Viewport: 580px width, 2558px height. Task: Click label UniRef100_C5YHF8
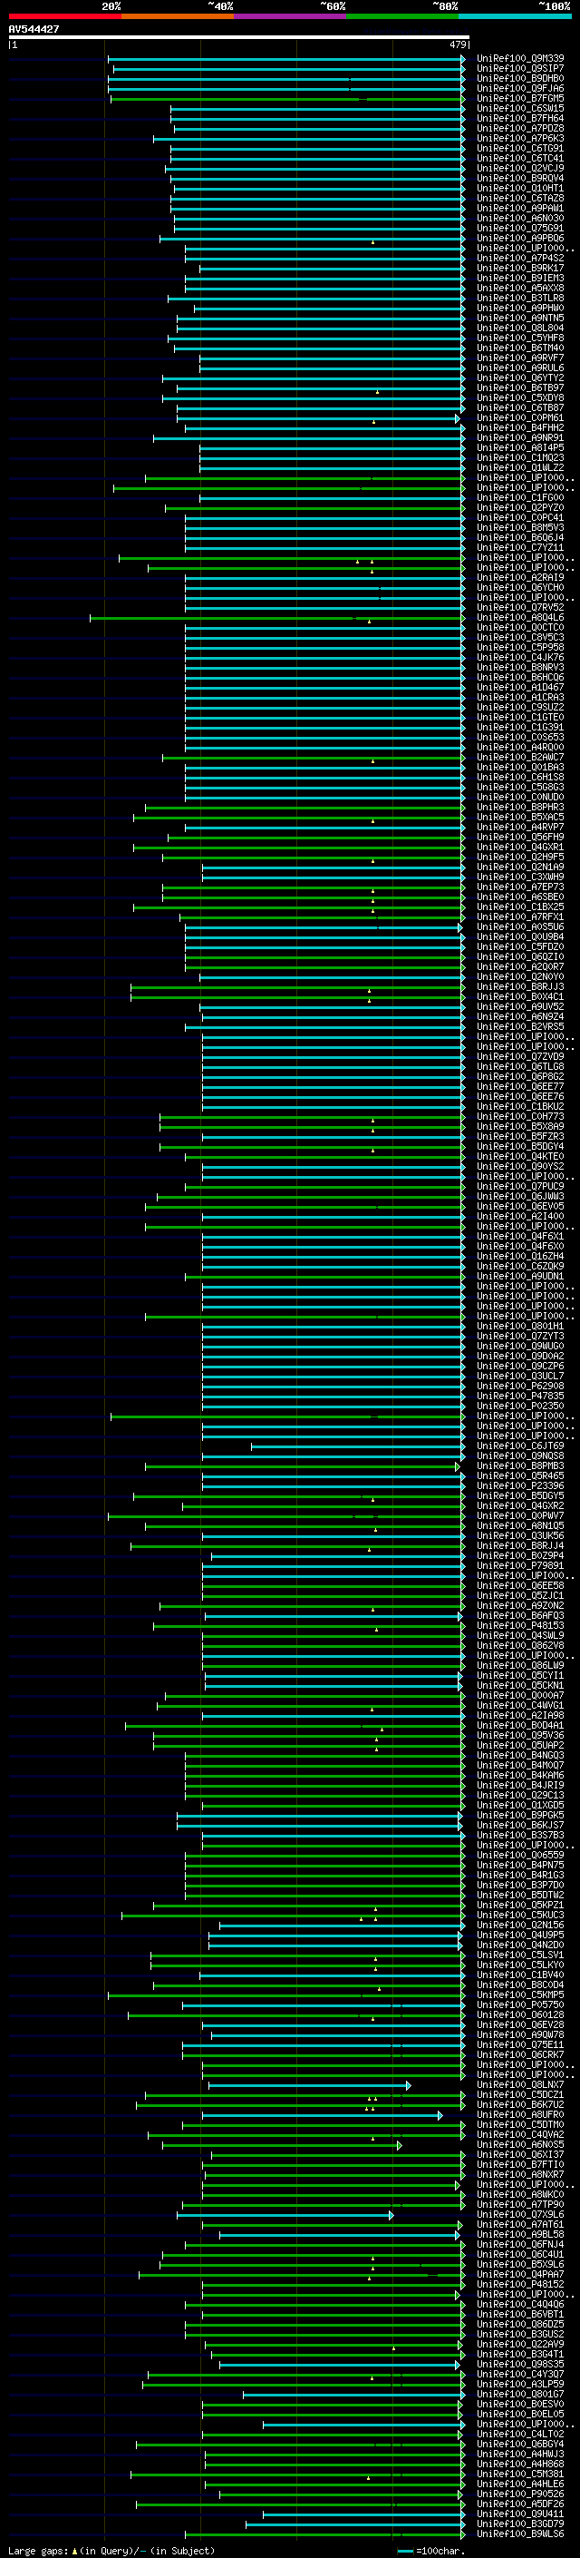pyautogui.click(x=520, y=338)
